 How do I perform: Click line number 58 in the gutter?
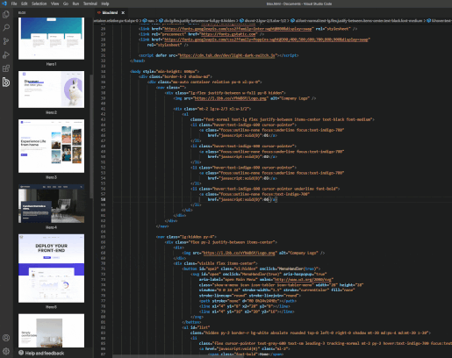coord(103,199)
